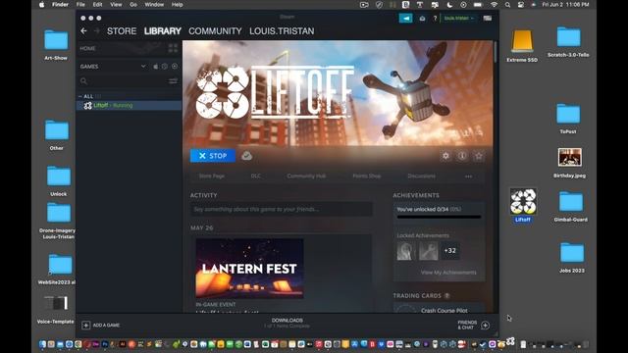Open the Crash Course Pilot badge
This screenshot has width=628, height=353.
tap(439, 309)
